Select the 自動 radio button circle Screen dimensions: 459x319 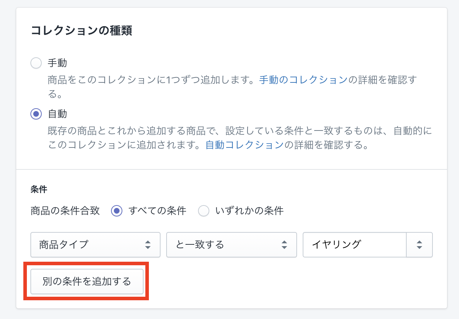[x=36, y=114]
